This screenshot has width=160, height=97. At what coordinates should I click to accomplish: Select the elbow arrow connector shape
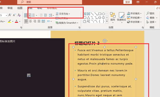pyautogui.click(x=96, y=18)
